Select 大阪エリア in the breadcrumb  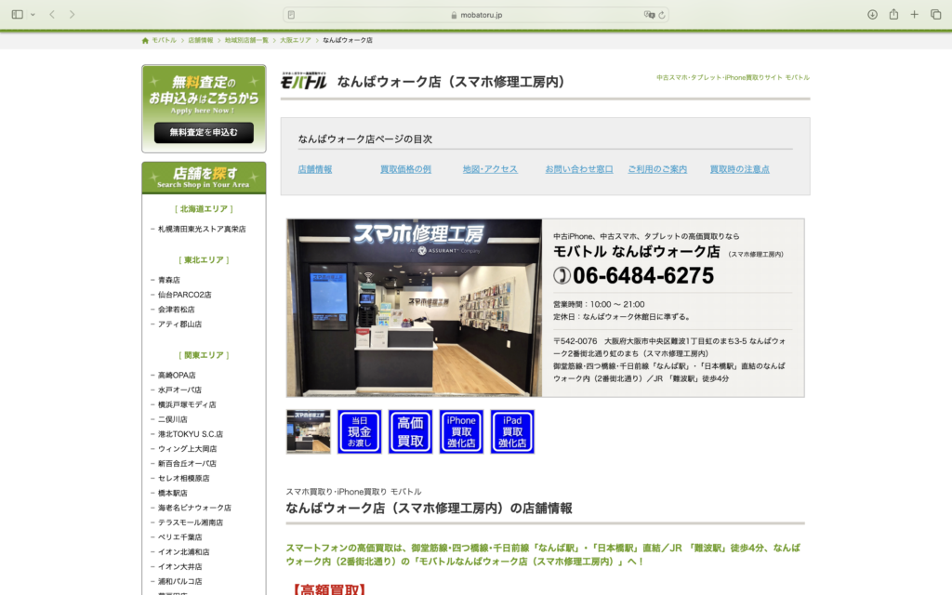click(x=295, y=41)
